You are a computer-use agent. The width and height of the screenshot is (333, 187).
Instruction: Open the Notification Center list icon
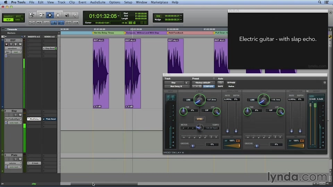[x=327, y=2]
